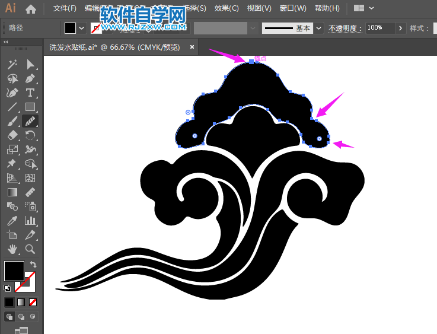Open the 窗口(W) menu
The height and width of the screenshot is (334, 437).
point(293,8)
